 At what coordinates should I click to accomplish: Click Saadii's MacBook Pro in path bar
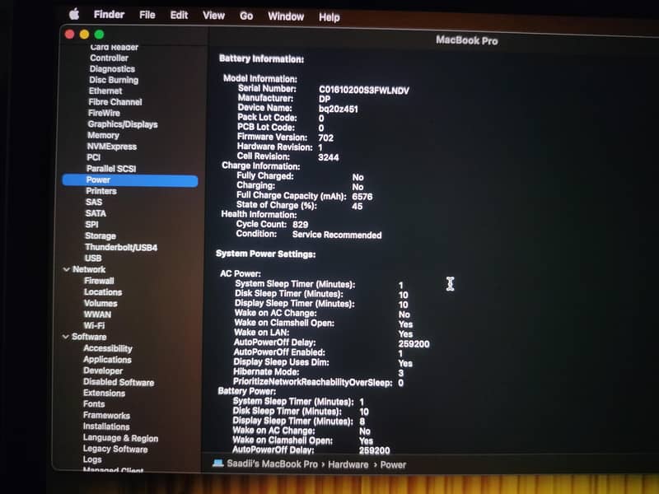(x=273, y=464)
